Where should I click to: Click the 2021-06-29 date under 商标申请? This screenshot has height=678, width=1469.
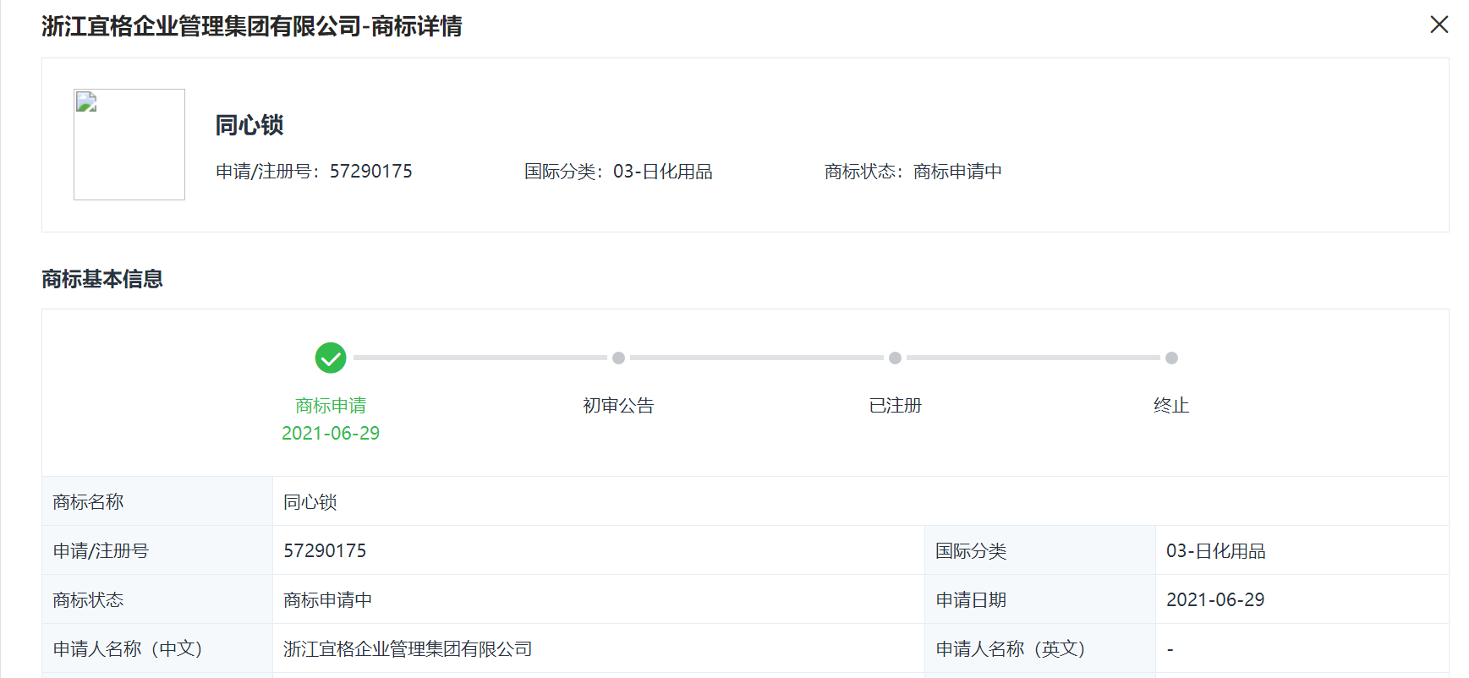(x=331, y=433)
